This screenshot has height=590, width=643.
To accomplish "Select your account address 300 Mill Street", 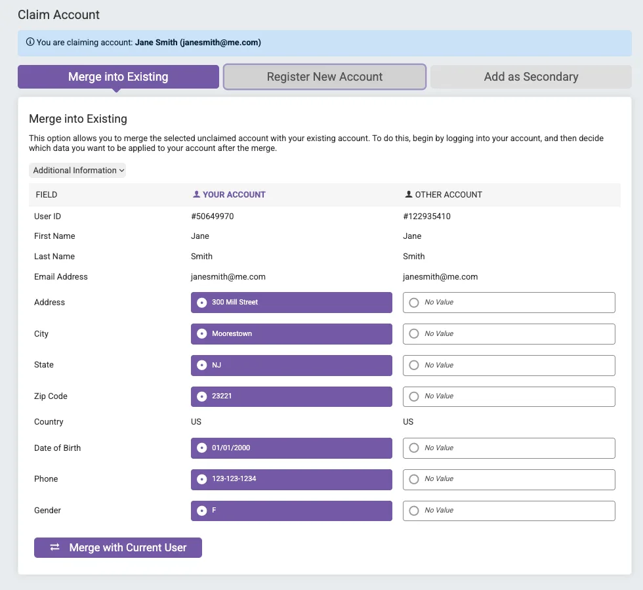I will click(x=291, y=303).
